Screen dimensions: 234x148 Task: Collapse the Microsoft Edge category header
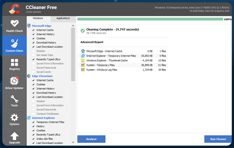click(x=42, y=26)
